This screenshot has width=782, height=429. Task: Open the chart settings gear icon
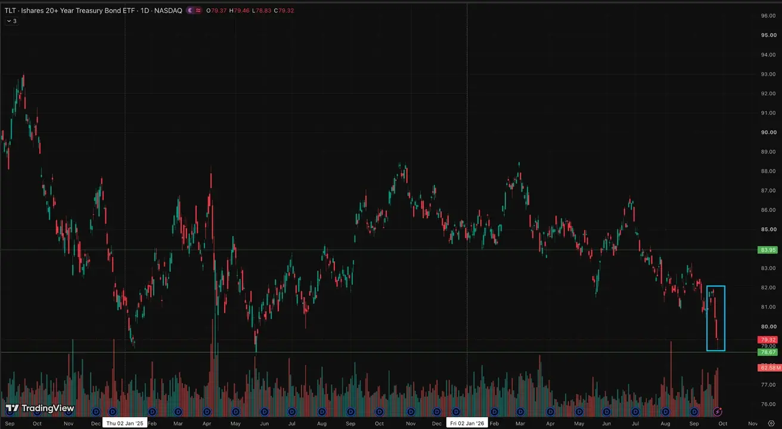point(771,423)
